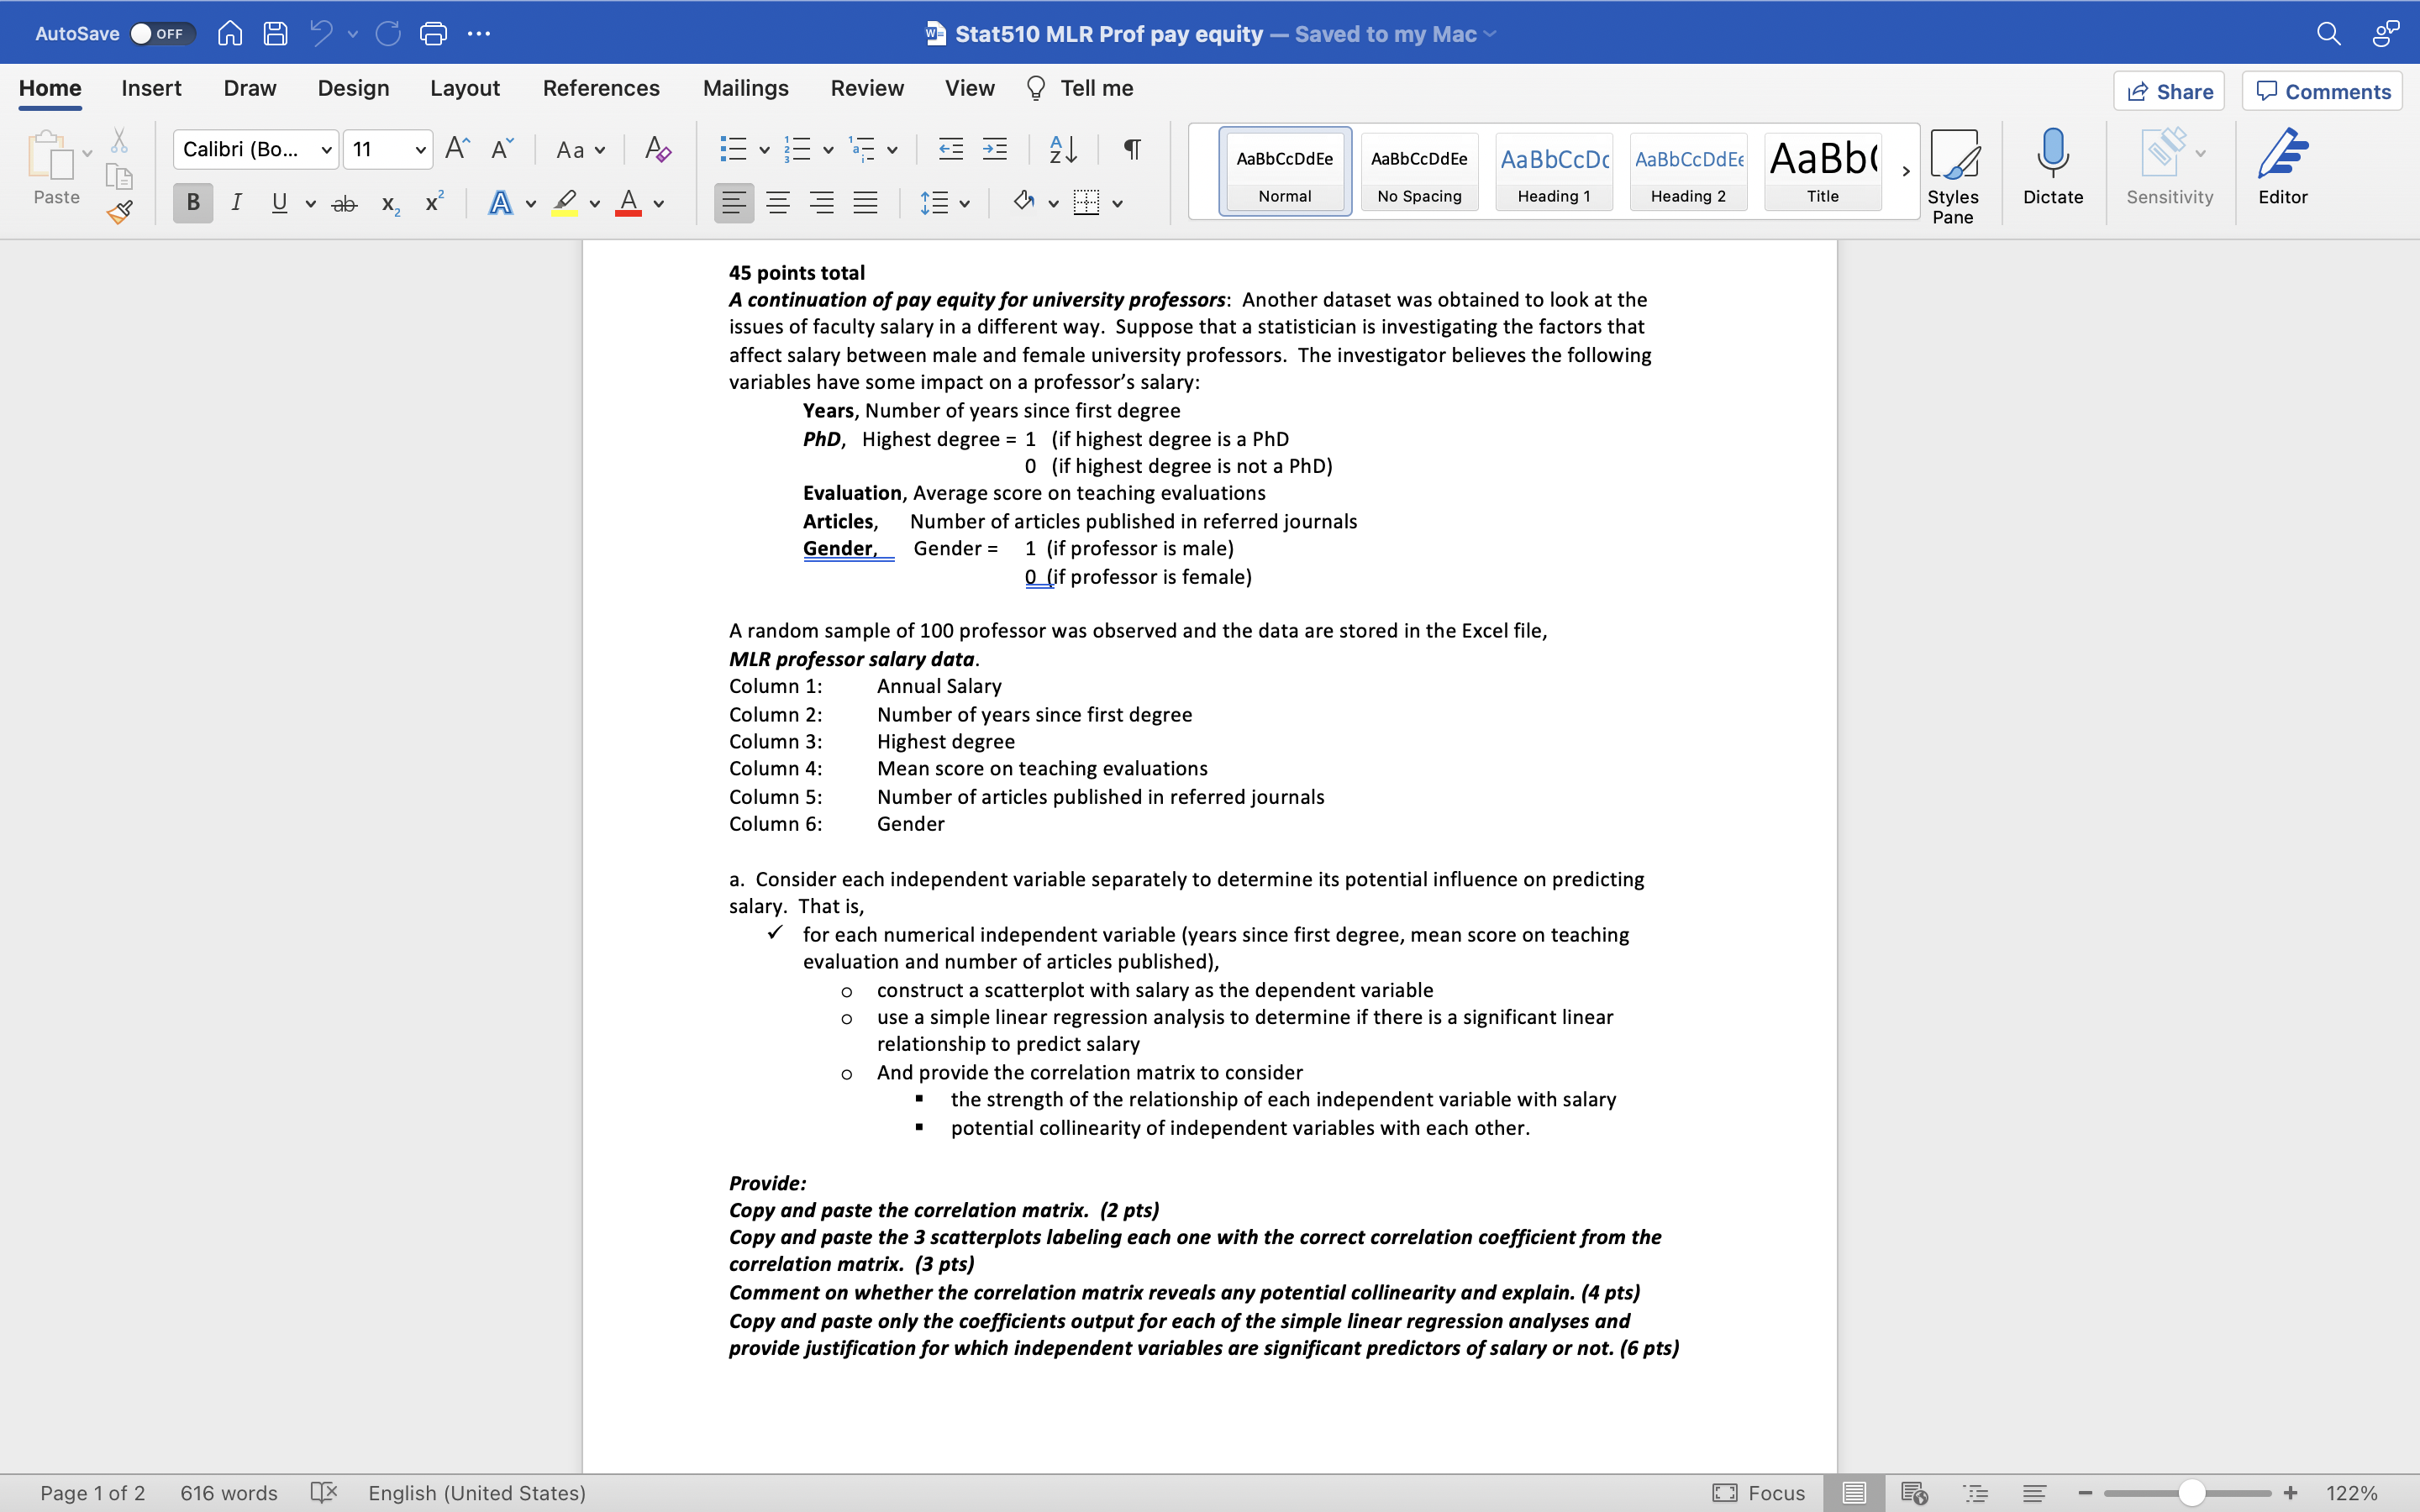Open the font name dropdown
The height and width of the screenshot is (1512, 2420).
[326, 150]
